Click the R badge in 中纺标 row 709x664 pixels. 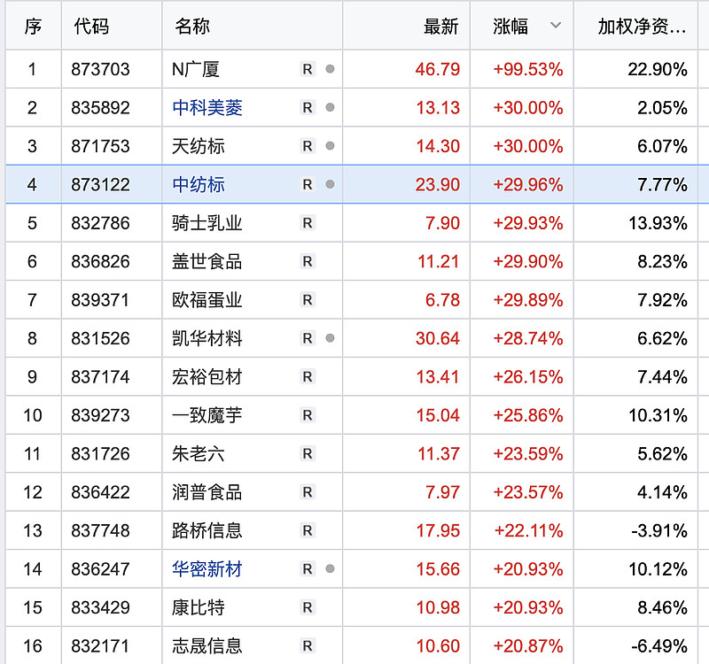[x=308, y=184]
